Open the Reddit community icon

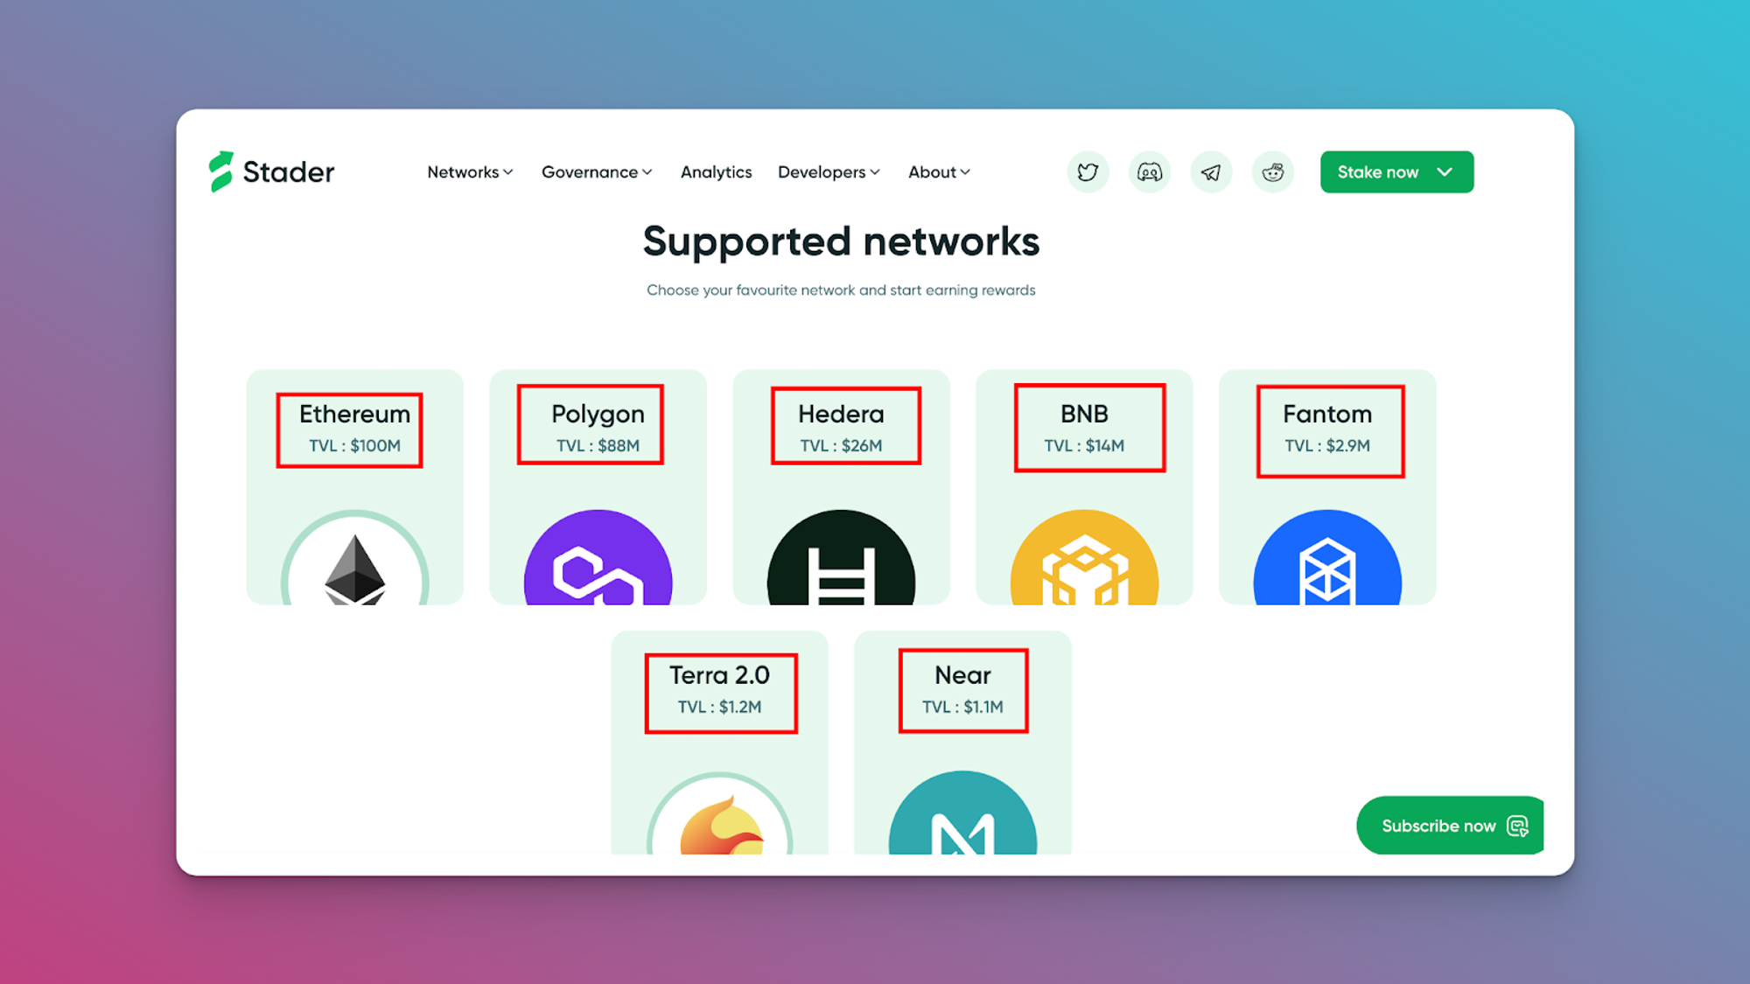coord(1273,172)
